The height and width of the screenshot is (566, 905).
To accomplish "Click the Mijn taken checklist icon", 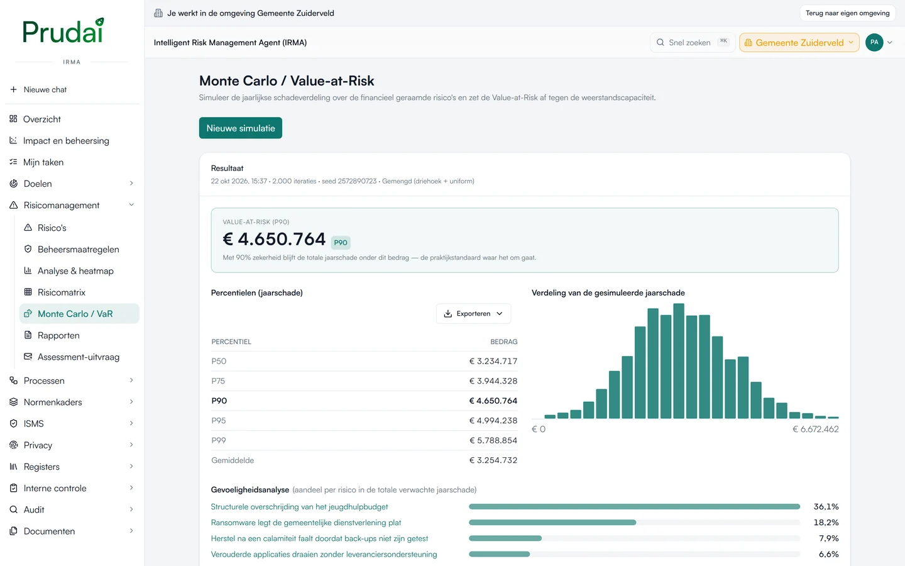I will click(13, 162).
